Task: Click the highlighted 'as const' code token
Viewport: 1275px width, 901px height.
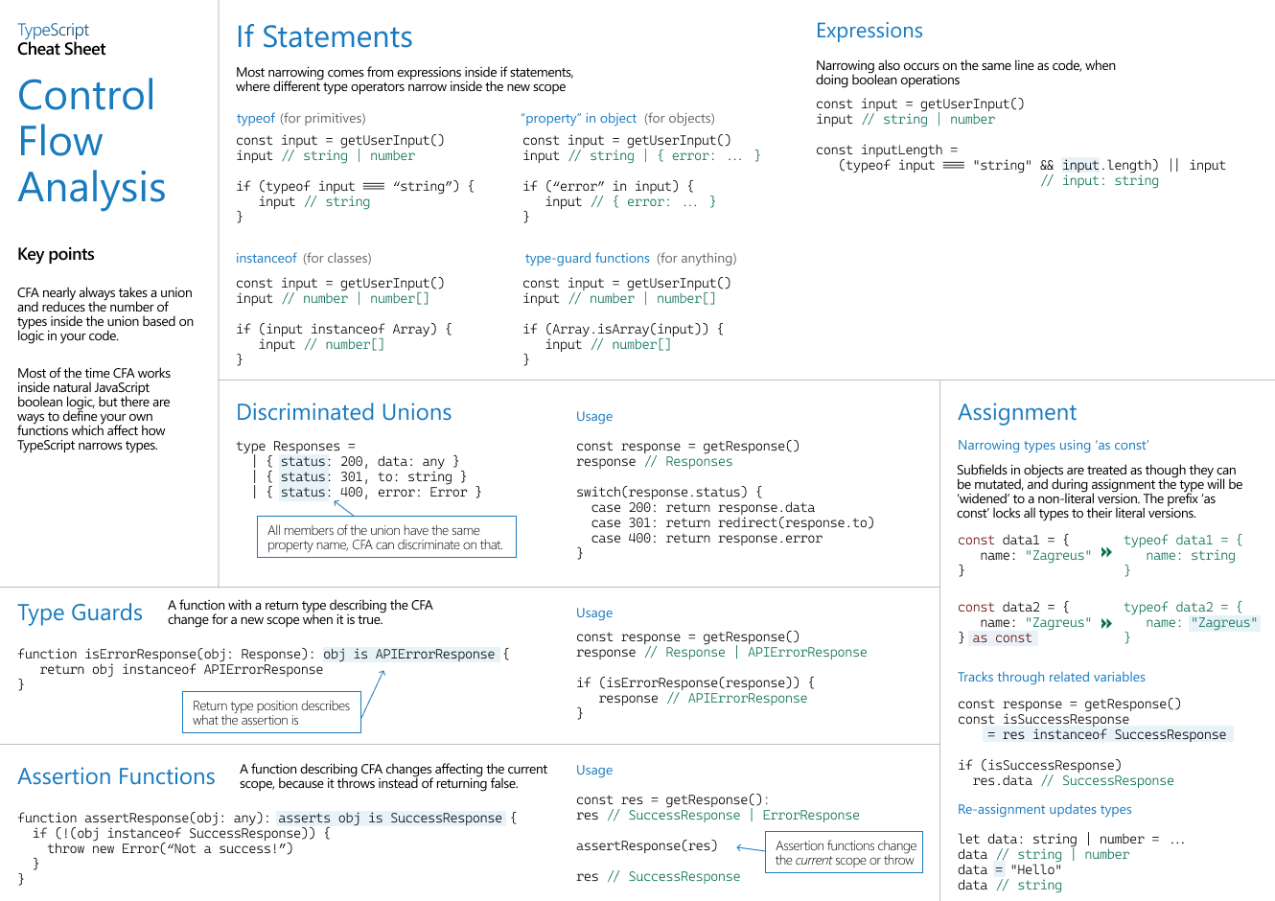Action: click(x=1003, y=637)
